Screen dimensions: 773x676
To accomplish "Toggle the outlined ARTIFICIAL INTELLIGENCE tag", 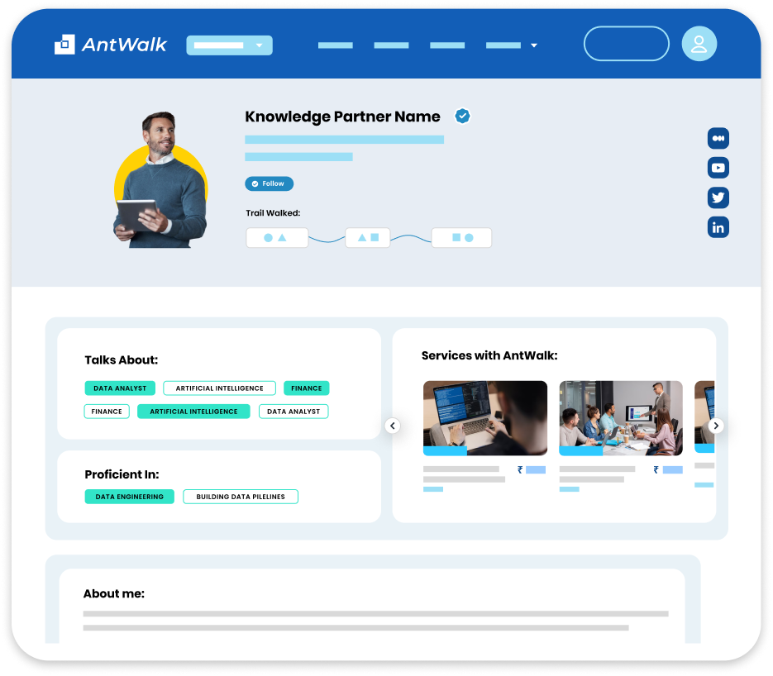I will (219, 388).
